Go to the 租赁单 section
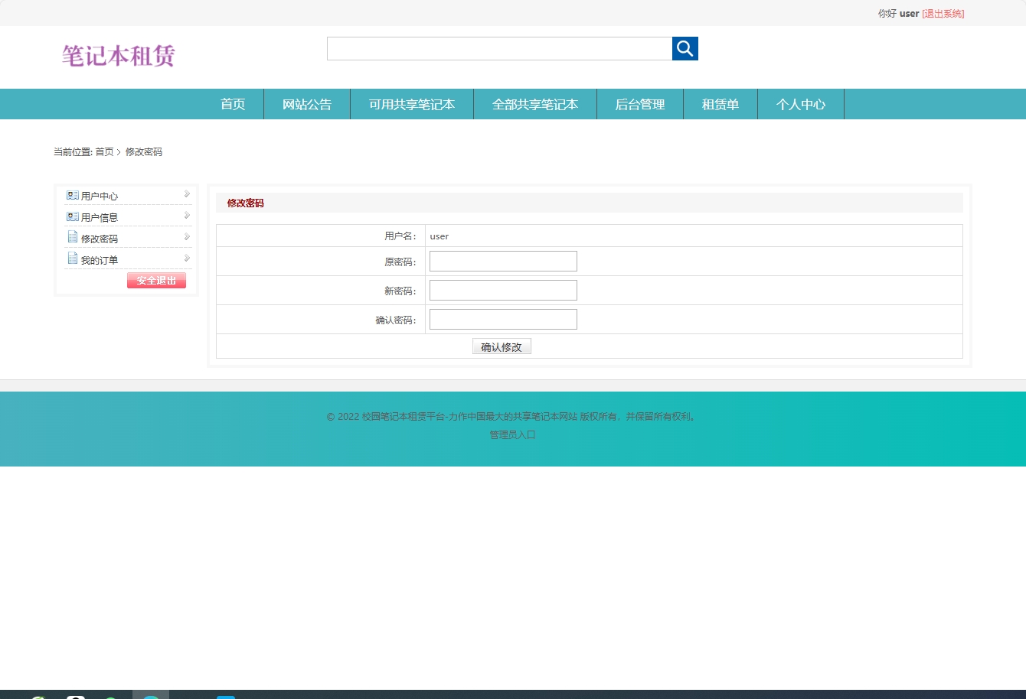The image size is (1026, 699). (720, 104)
